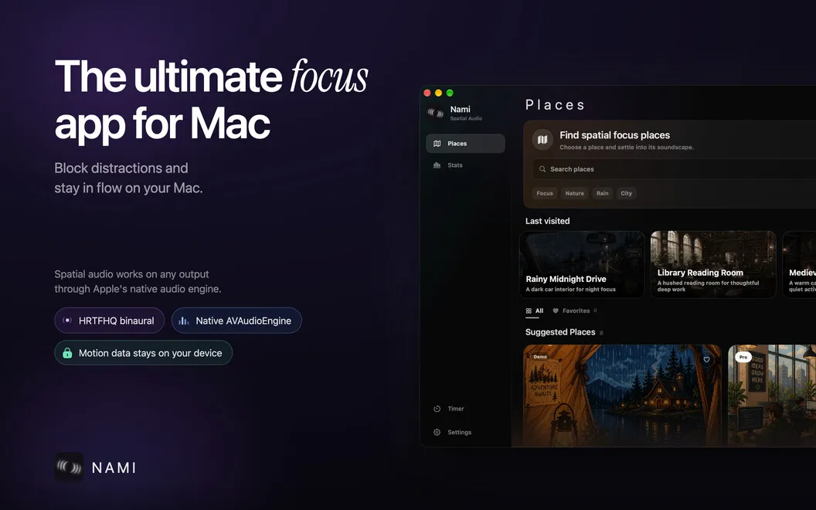This screenshot has width=816, height=510.
Task: Click the Last visited heading
Action: click(x=547, y=221)
